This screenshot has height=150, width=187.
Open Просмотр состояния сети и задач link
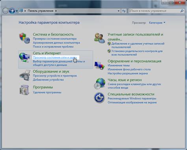[55, 57]
